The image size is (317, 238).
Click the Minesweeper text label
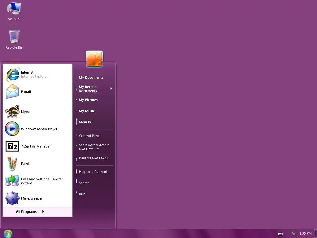coord(32,198)
